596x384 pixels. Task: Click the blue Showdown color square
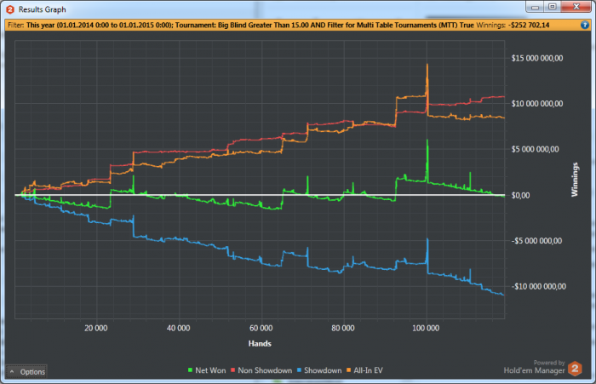coord(299,370)
